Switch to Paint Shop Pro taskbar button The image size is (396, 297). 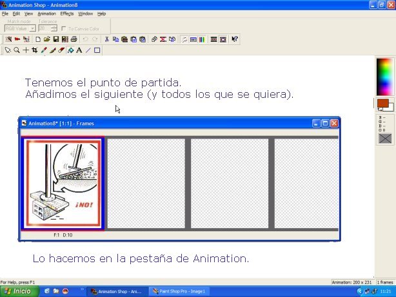tap(179, 291)
